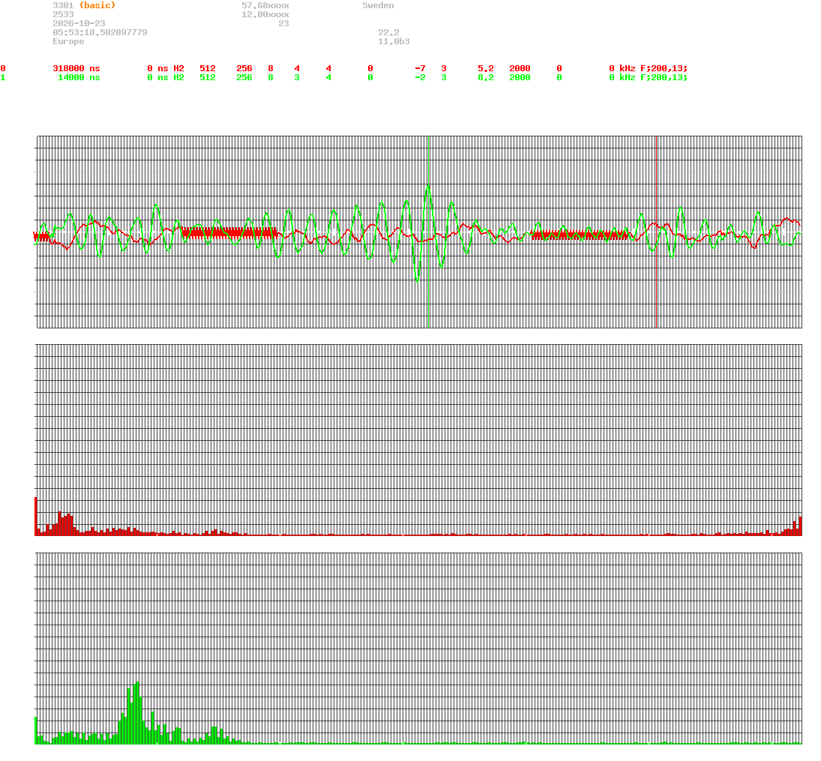Click the latitude 57.68xxxx
This screenshot has height=761, width=821.
pos(265,5)
